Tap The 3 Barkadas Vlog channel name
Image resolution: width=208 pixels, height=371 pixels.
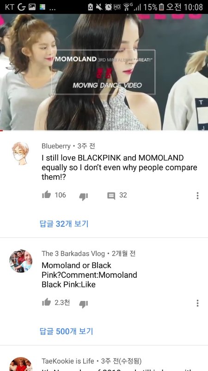pyautogui.click(x=73, y=254)
